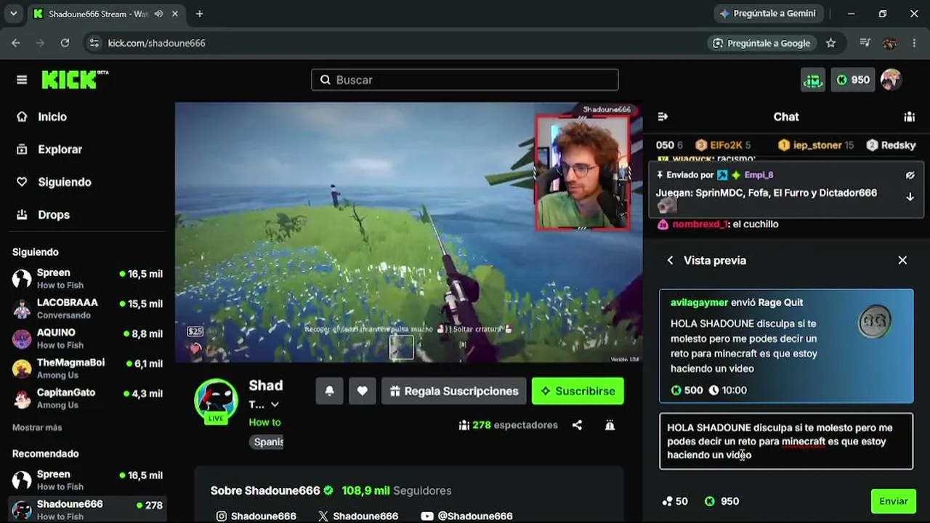View site information icon in address bar
The width and height of the screenshot is (930, 523).
tap(94, 43)
